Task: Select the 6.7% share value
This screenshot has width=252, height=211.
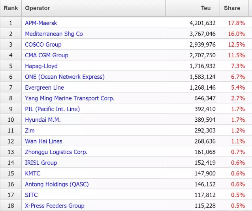Action: (x=238, y=77)
